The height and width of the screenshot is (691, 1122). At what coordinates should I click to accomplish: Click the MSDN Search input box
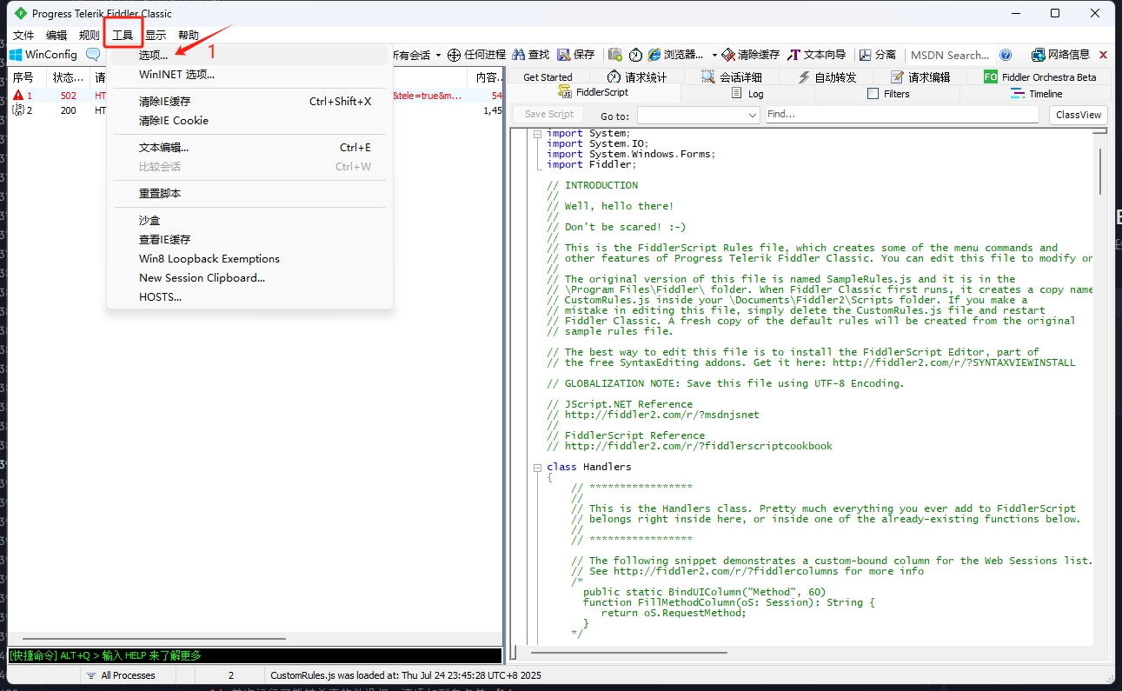pyautogui.click(x=950, y=55)
